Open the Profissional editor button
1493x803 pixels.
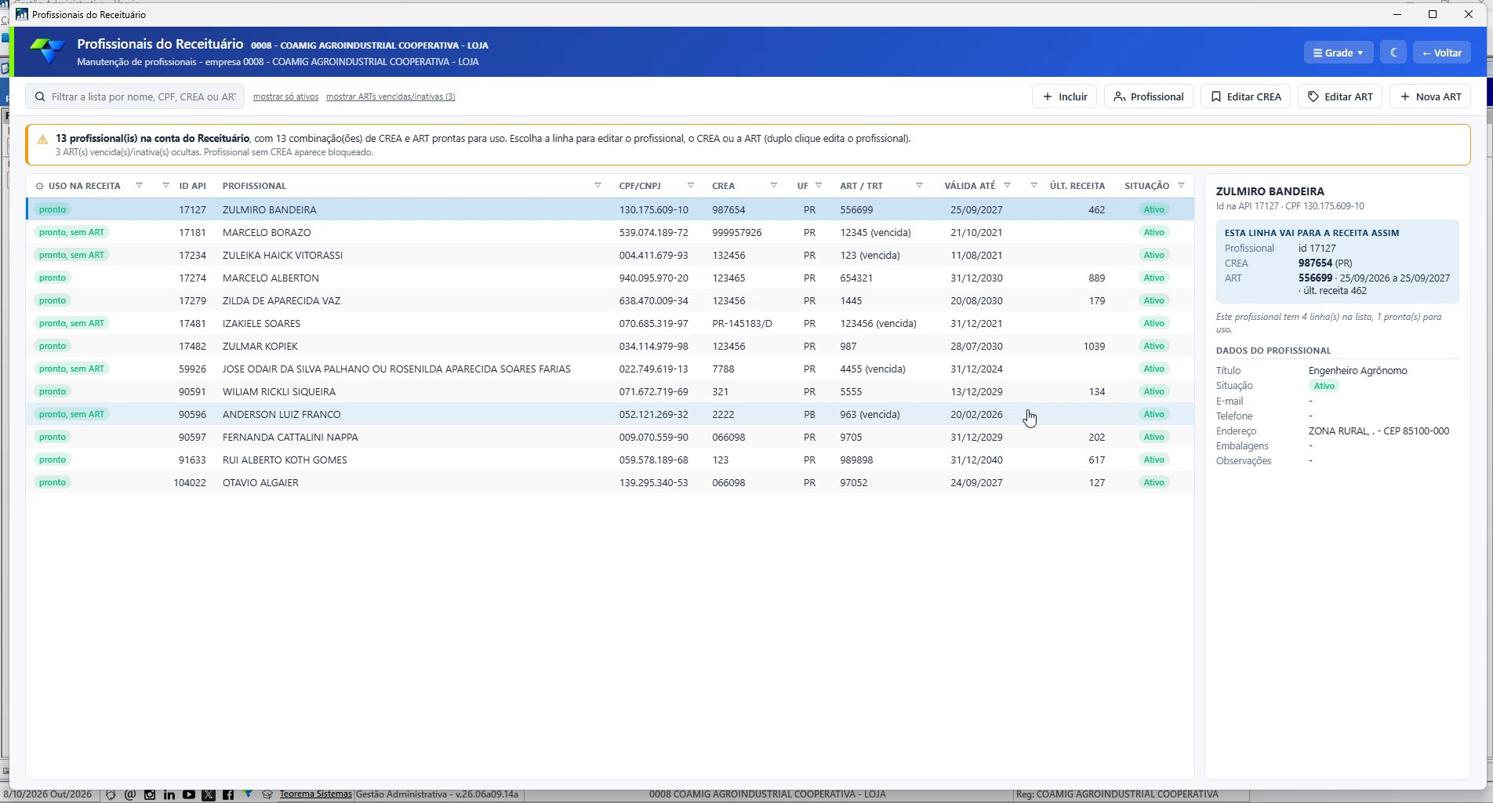(x=1149, y=96)
